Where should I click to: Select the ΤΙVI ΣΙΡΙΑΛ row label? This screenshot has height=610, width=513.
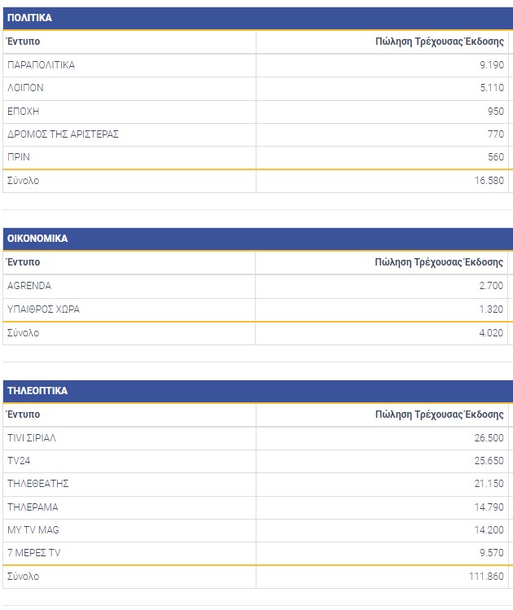[x=32, y=438]
